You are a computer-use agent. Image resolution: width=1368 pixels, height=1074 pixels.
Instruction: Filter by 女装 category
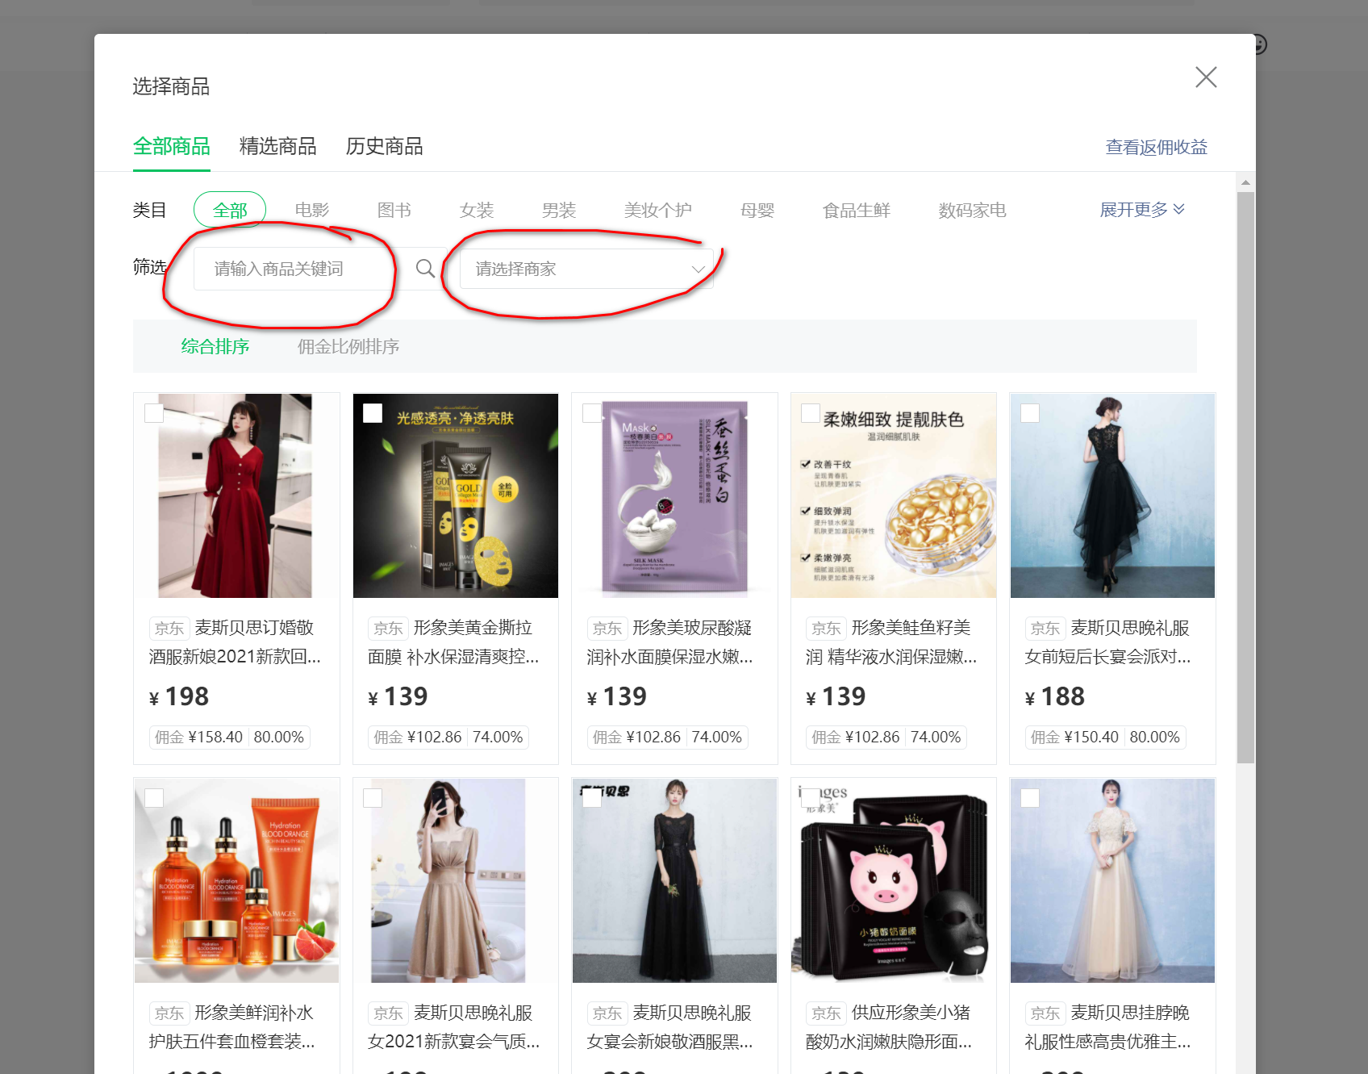coord(477,211)
